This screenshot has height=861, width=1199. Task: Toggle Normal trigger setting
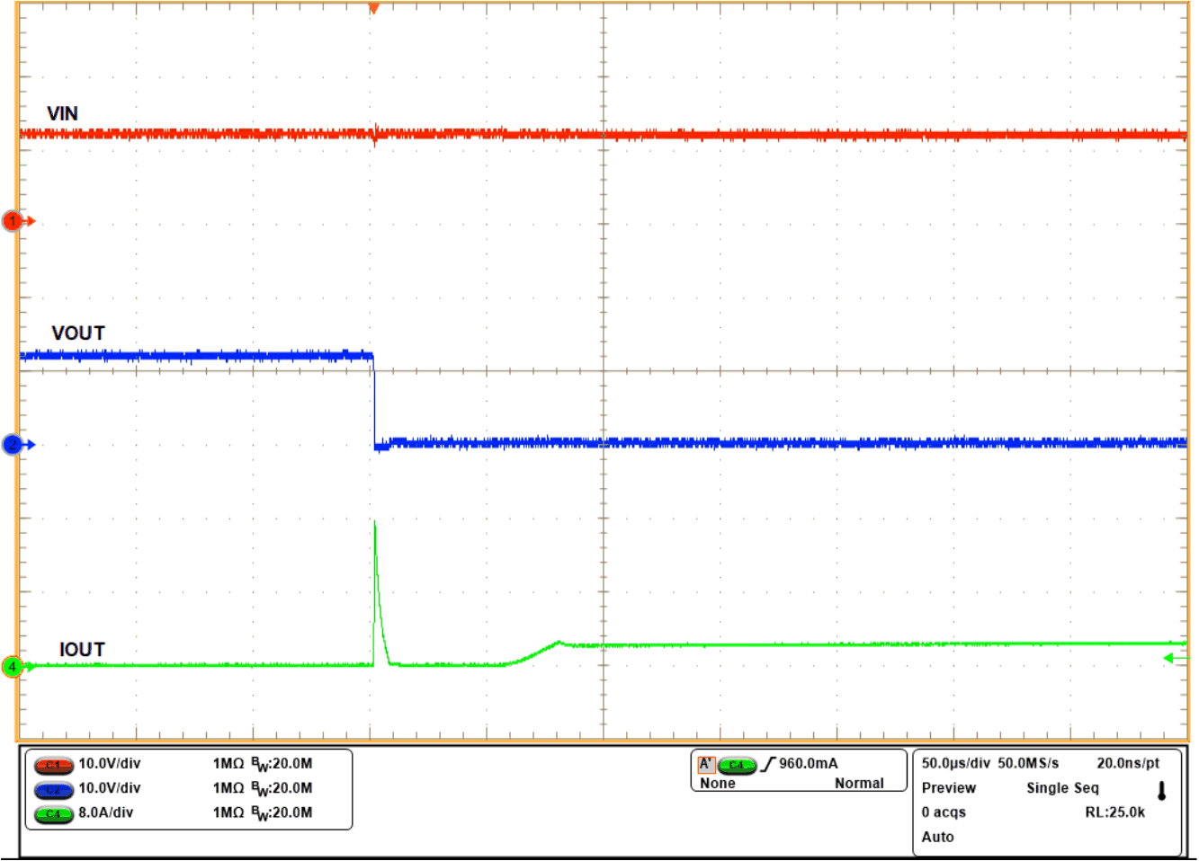859,783
